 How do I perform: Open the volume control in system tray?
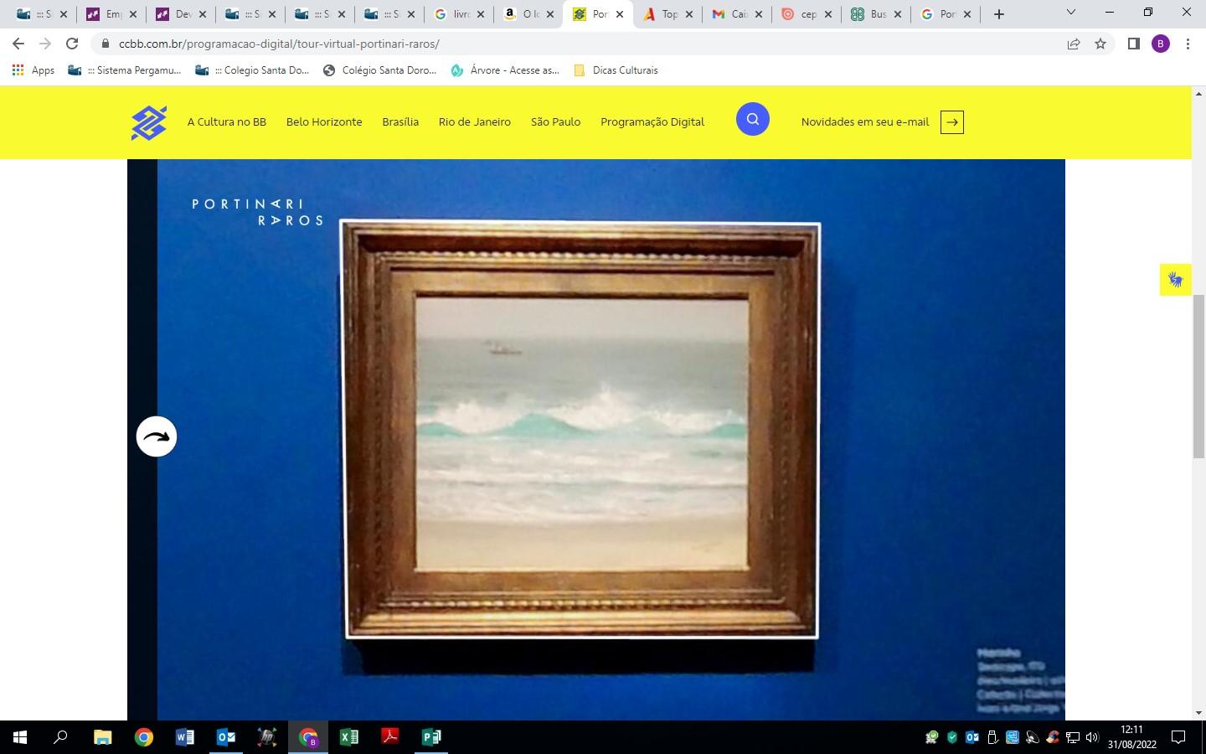tap(1092, 737)
